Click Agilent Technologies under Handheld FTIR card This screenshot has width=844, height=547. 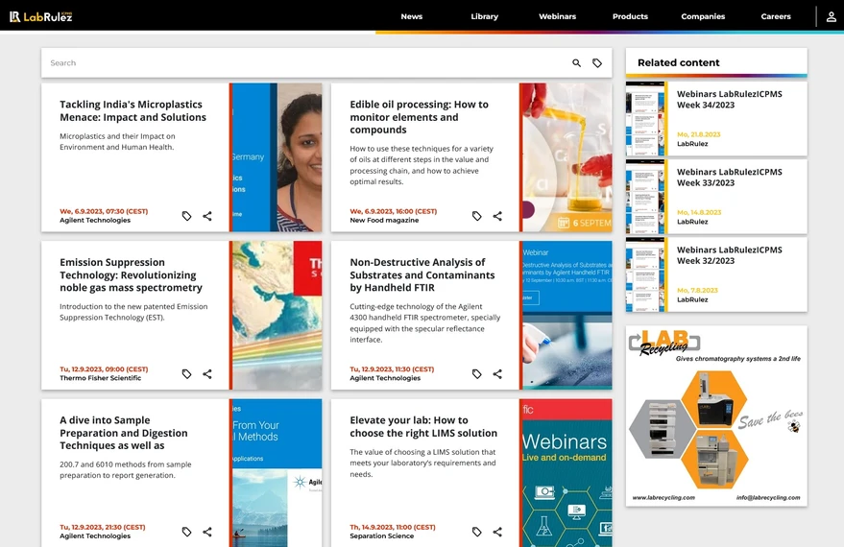tap(385, 378)
